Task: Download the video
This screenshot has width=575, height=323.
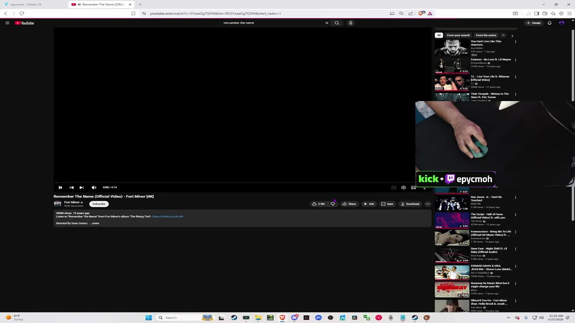Action: point(410,204)
